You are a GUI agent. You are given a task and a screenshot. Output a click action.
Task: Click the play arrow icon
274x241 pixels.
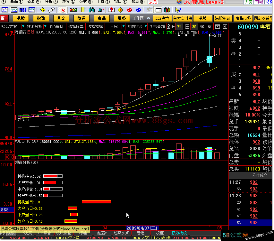click(173, 27)
